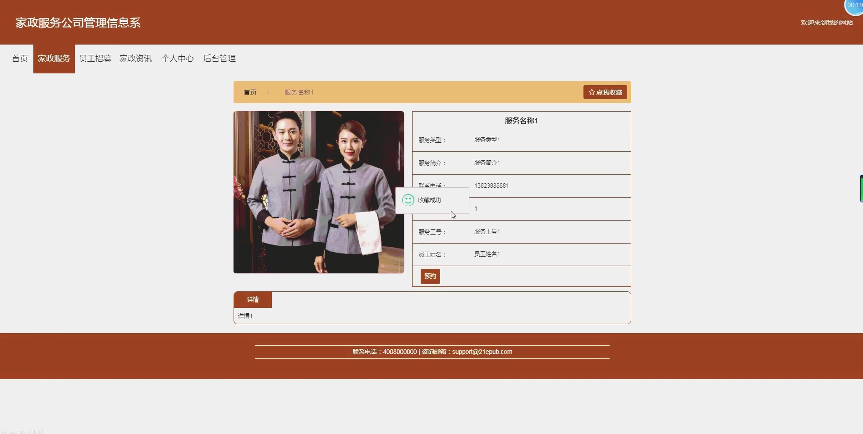Click 首页 in the breadcrumb bar
The image size is (863, 434).
pos(250,92)
